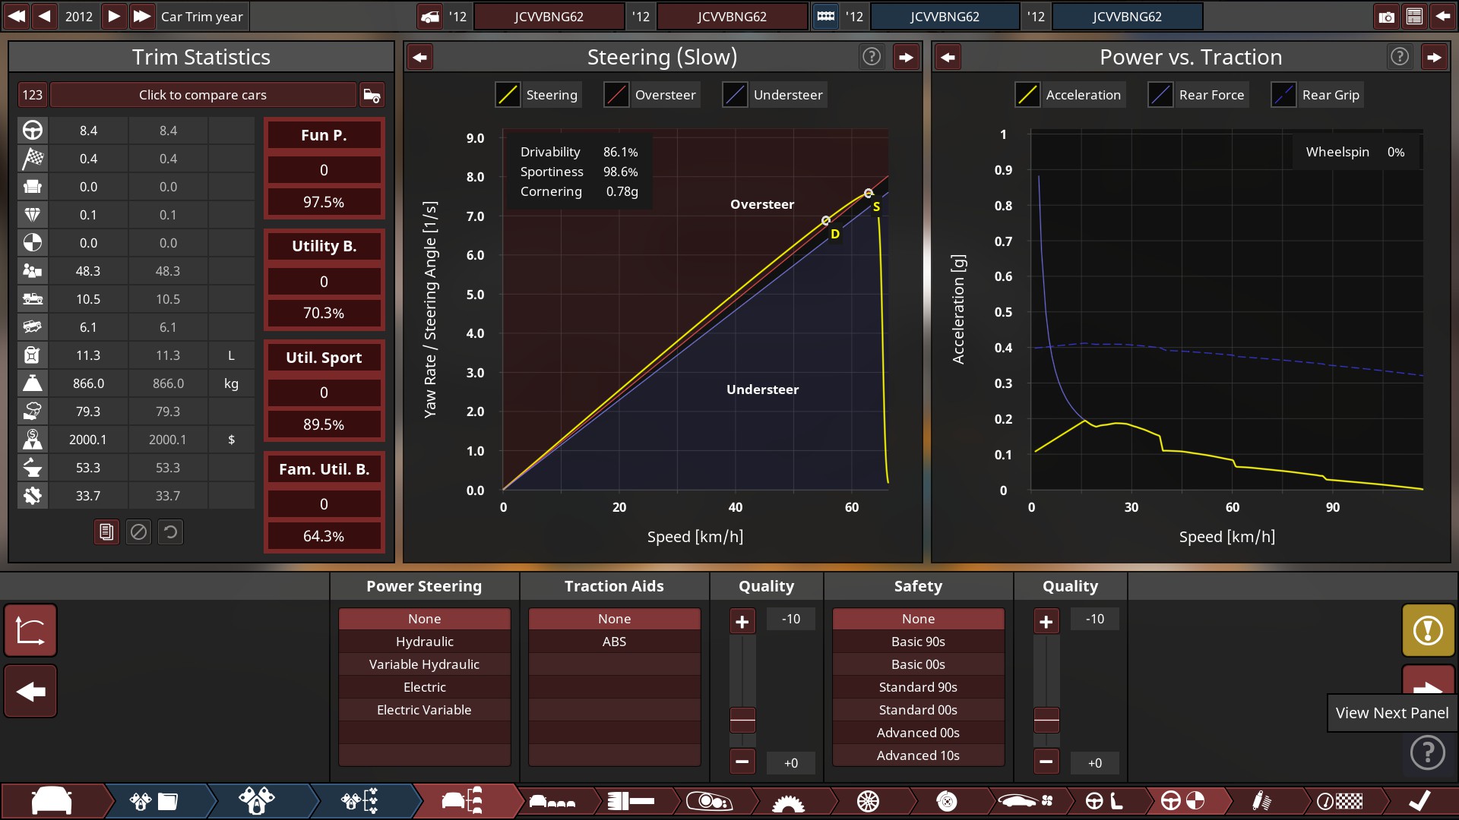Step back one year arrow

pyautogui.click(x=45, y=16)
